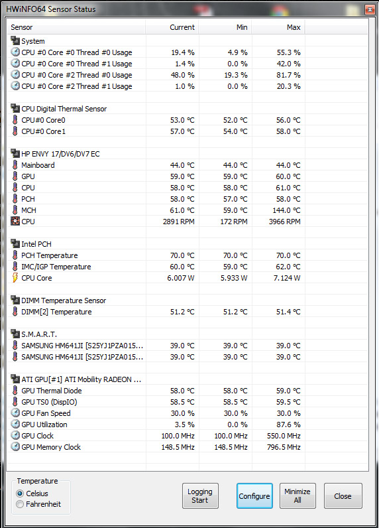Click GPU Fan Speed gauge icon
The width and height of the screenshot is (379, 528).
[x=15, y=413]
